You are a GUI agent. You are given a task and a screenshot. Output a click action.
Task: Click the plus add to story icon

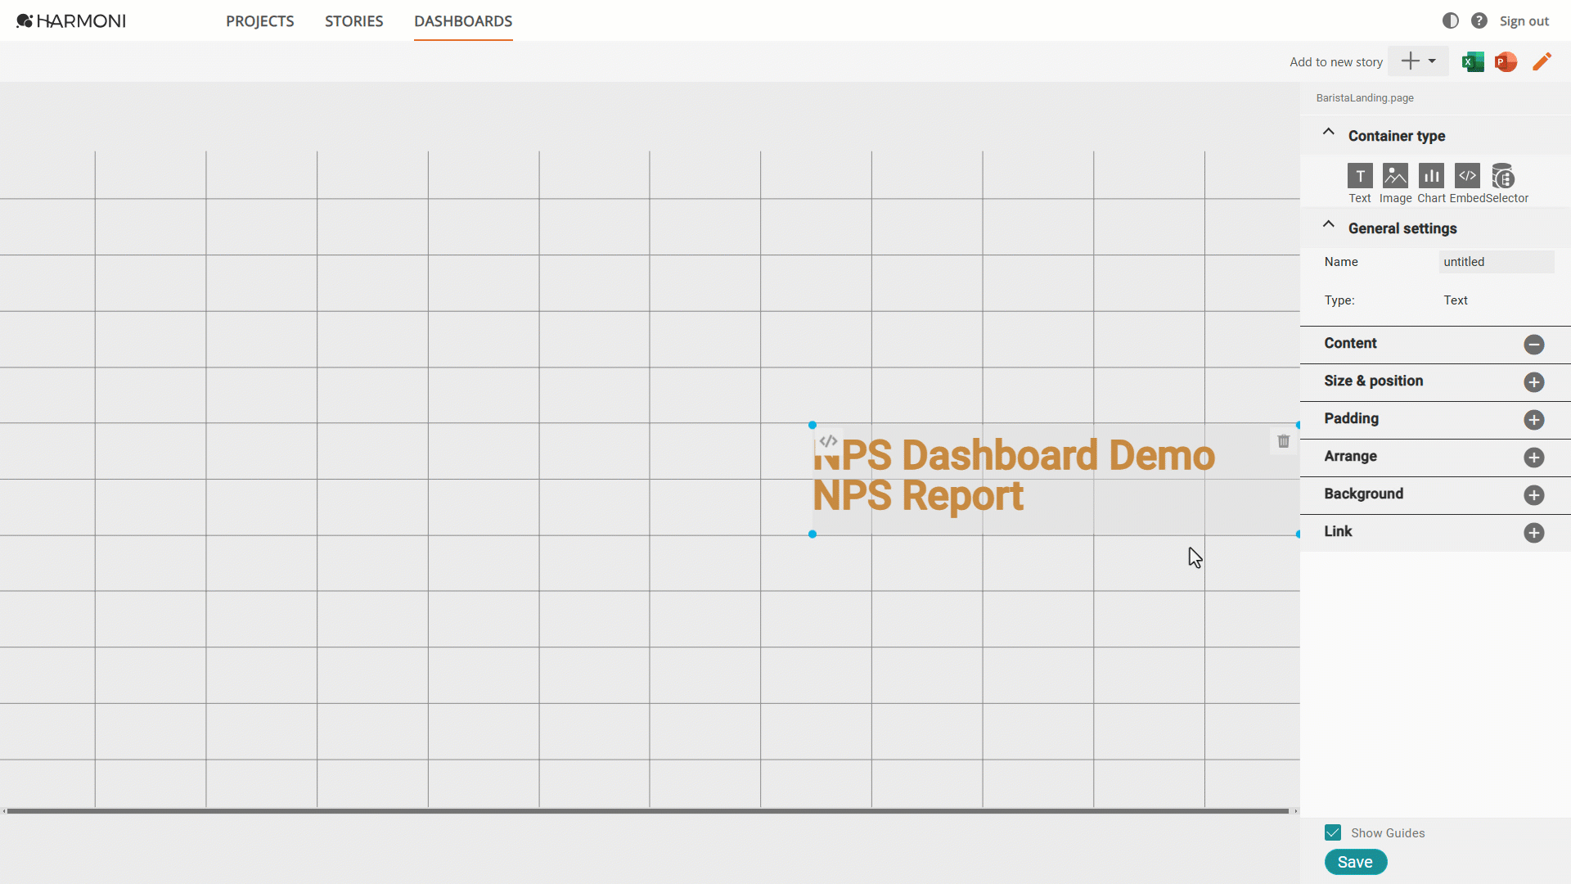1410,61
